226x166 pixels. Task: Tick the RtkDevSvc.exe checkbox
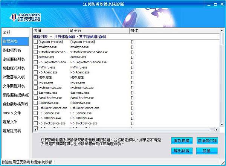click(x=36, y=103)
